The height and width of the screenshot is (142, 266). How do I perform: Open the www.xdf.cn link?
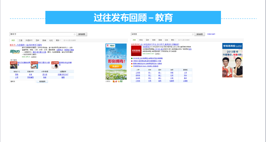point(26,57)
